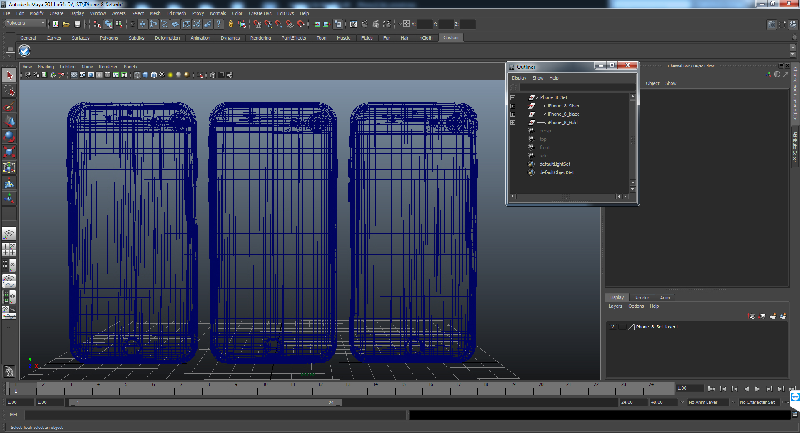
Task: Expand iPhone_8_Gold in the Outliner
Action: (513, 123)
